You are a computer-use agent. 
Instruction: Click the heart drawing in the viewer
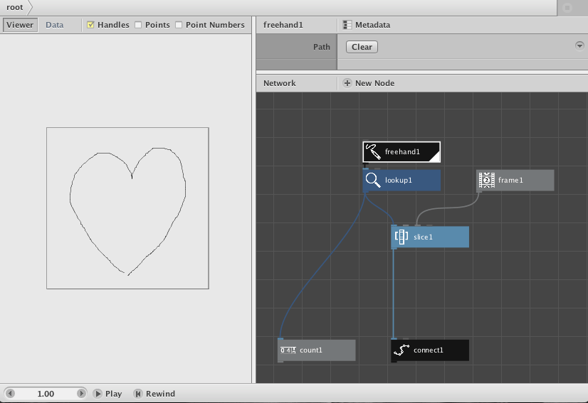click(127, 211)
